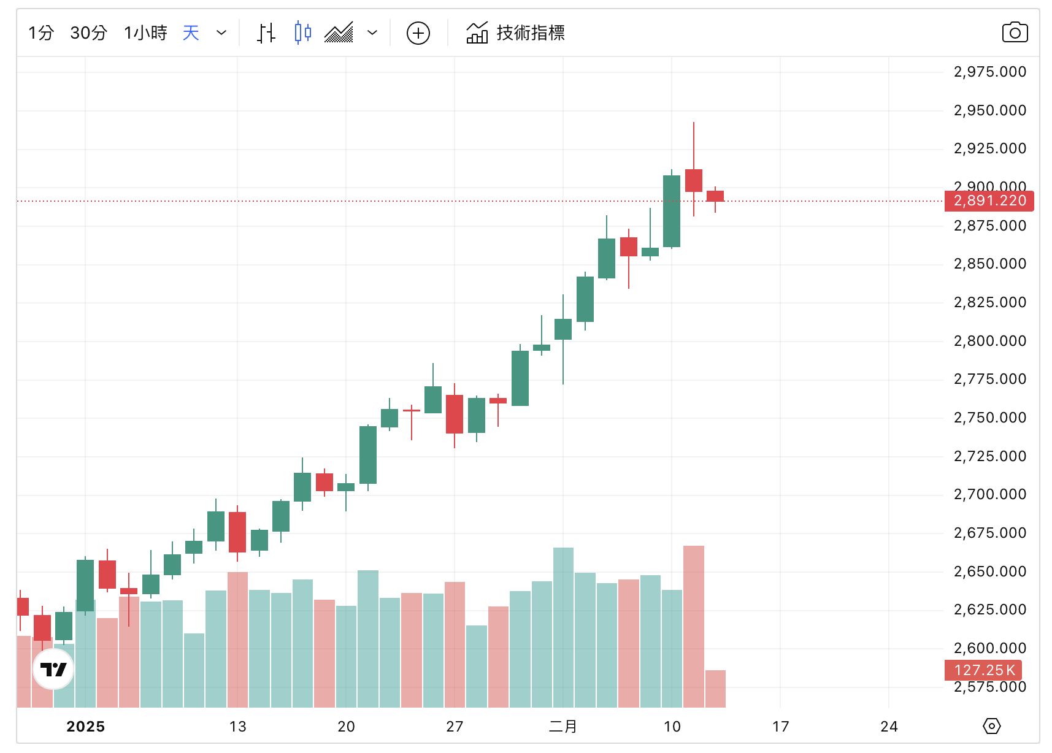The width and height of the screenshot is (1052, 753).
Task: Take a chart snapshot with camera icon
Action: 1015,32
